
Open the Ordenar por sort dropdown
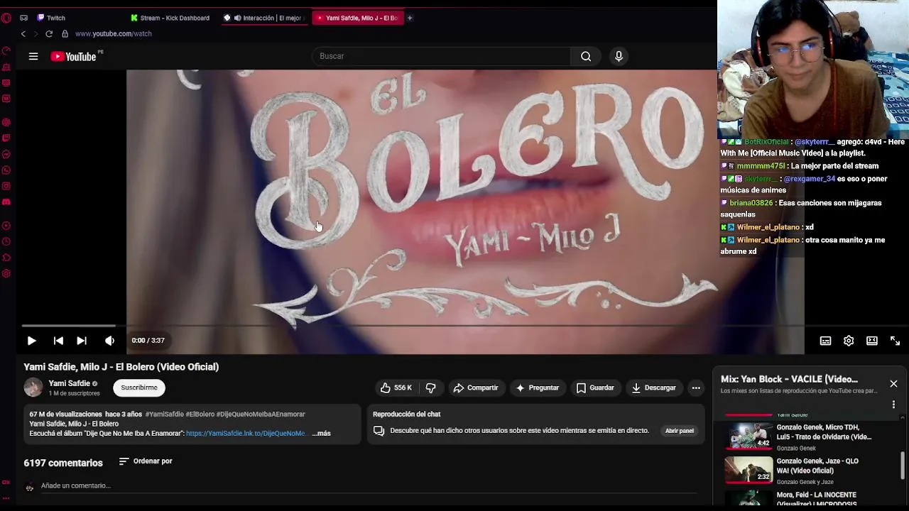click(x=146, y=461)
